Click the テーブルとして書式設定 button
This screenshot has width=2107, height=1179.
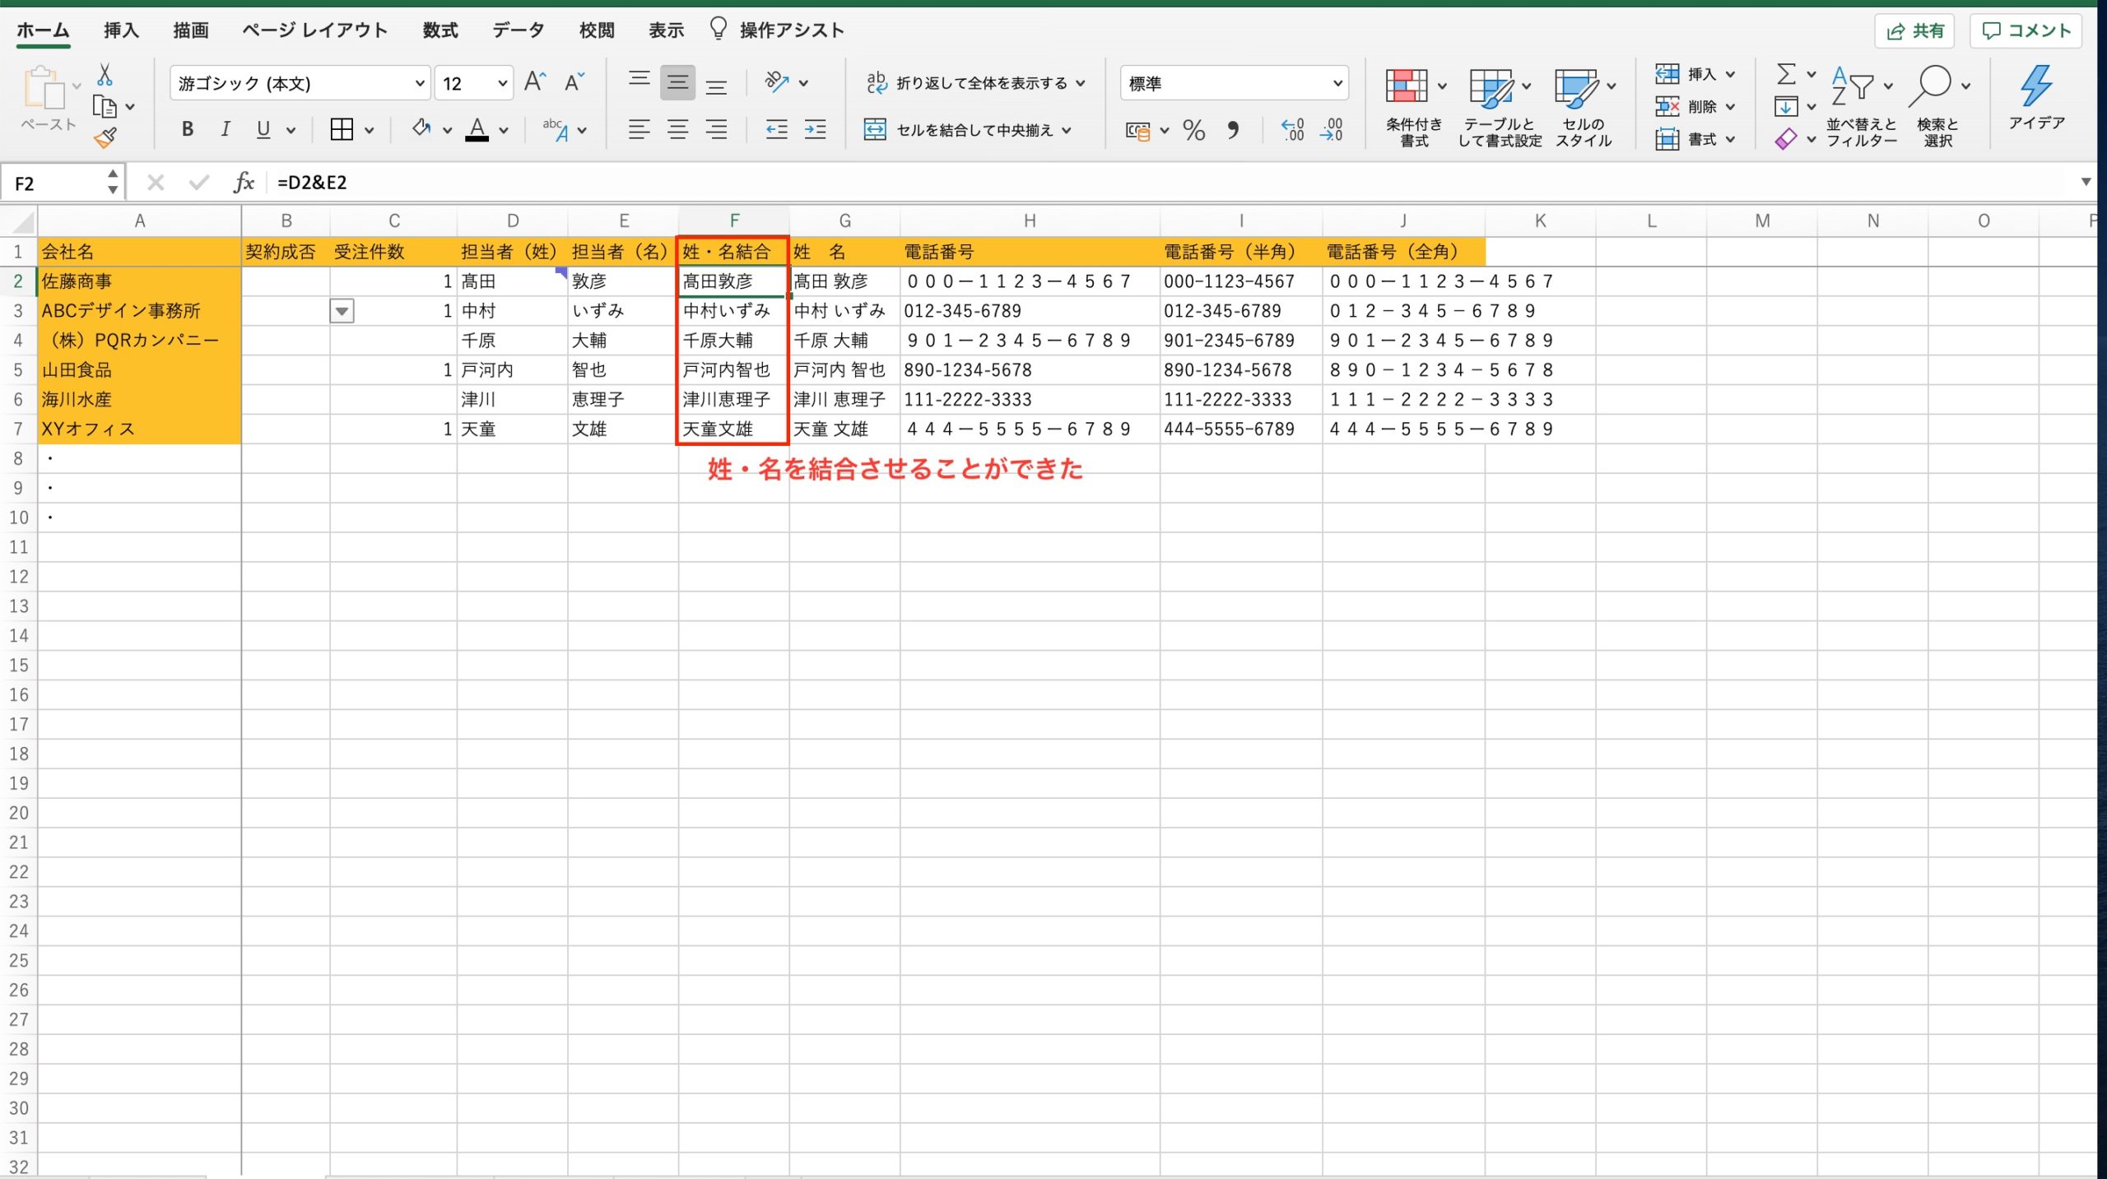tap(1500, 108)
